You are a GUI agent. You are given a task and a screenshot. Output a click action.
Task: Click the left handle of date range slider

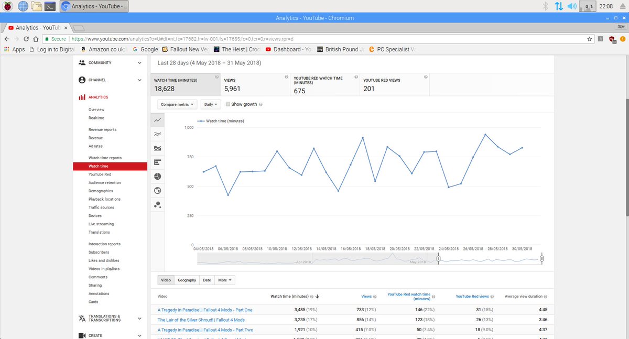(438, 258)
